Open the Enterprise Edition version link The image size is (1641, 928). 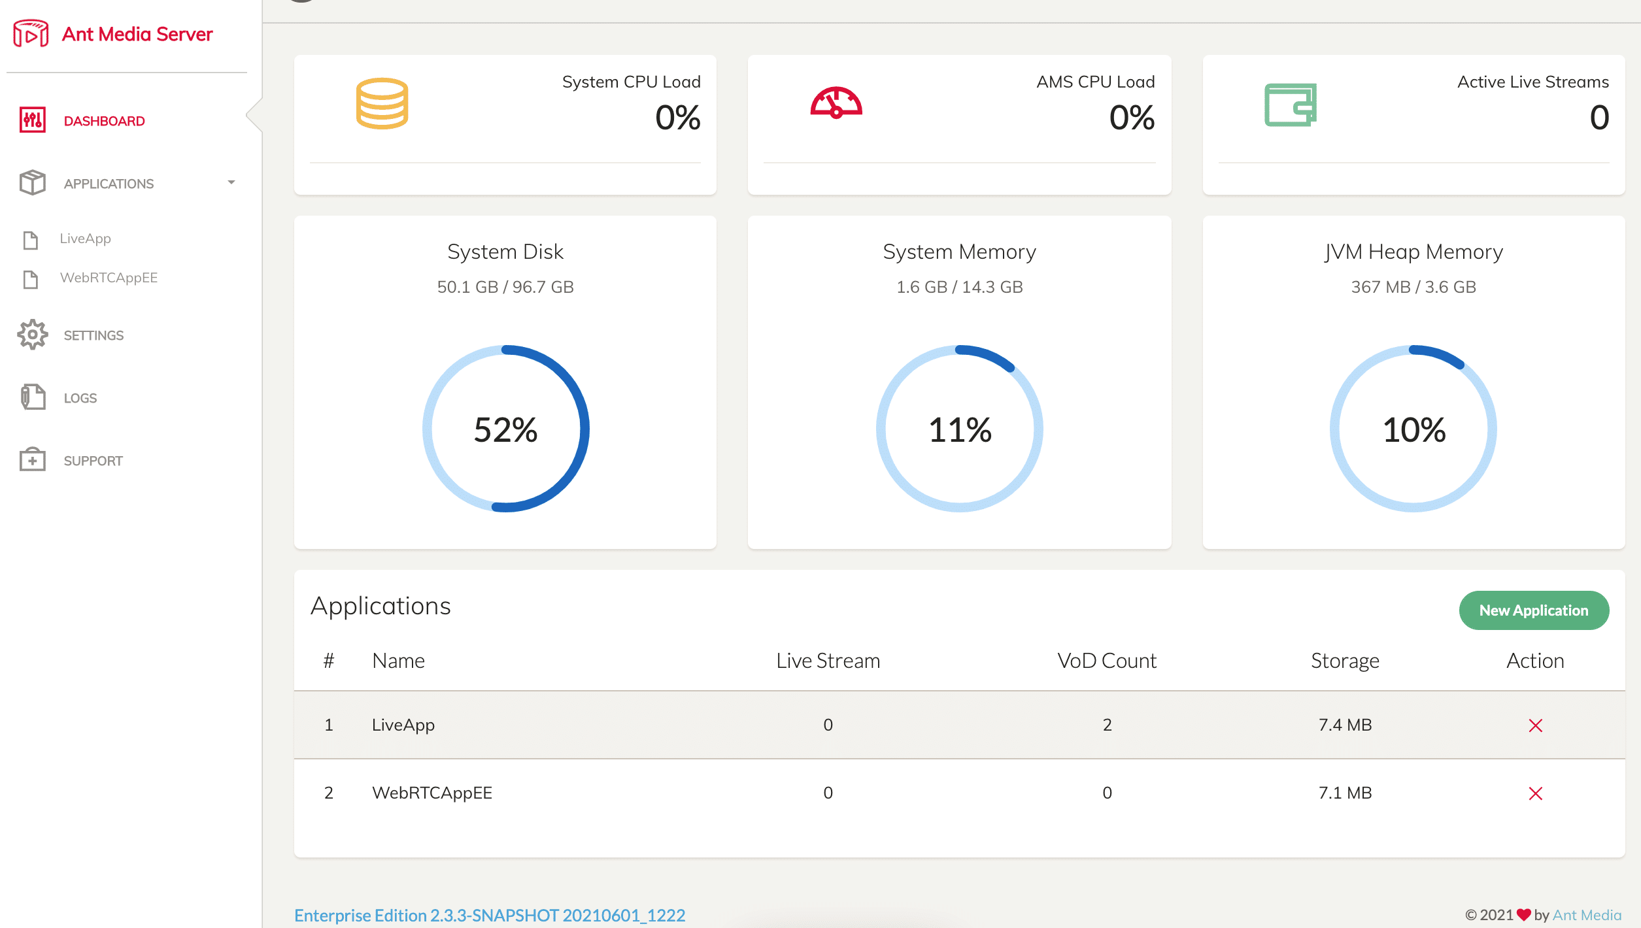(x=490, y=915)
